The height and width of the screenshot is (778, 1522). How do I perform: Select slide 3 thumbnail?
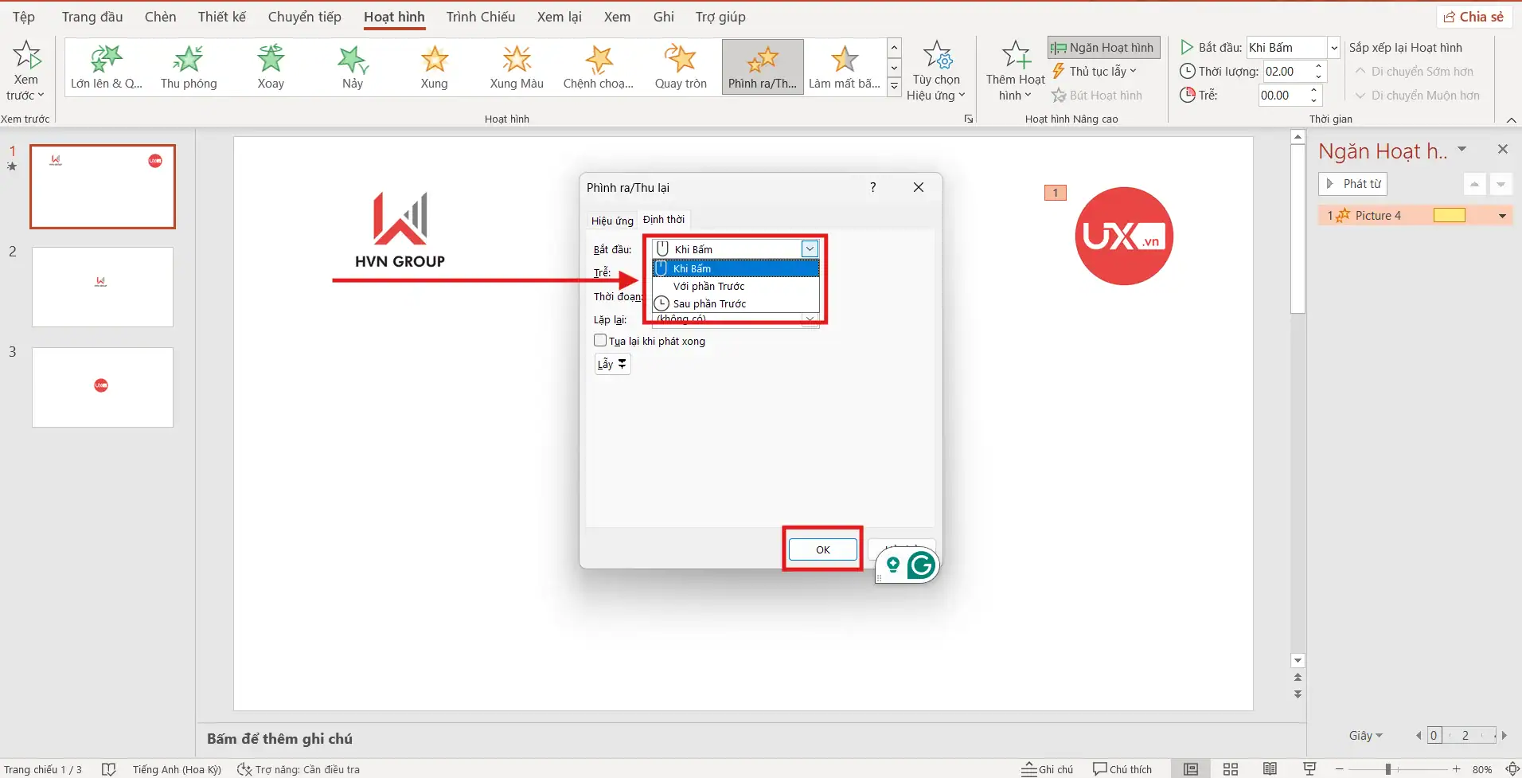[x=103, y=387]
